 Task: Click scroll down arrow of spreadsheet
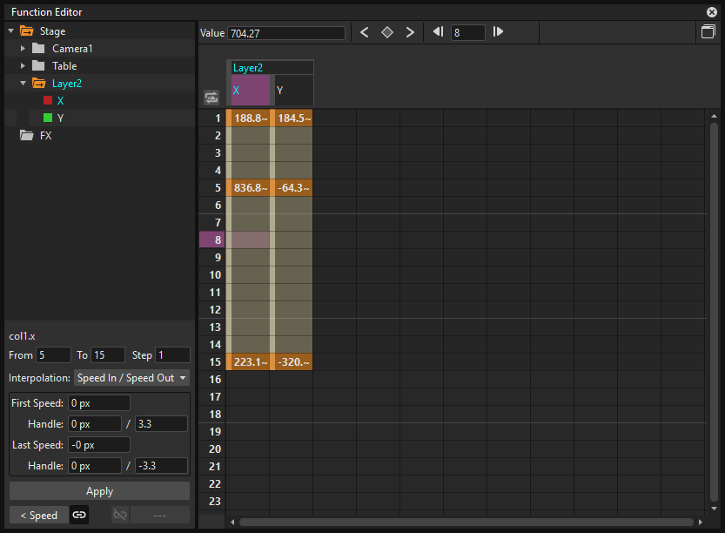coord(714,508)
